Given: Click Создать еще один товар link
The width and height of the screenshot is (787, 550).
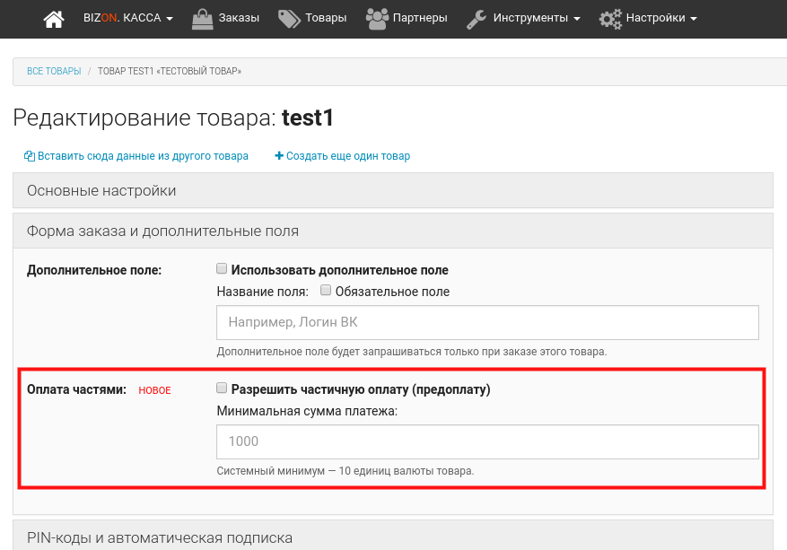Looking at the screenshot, I should 348,156.
